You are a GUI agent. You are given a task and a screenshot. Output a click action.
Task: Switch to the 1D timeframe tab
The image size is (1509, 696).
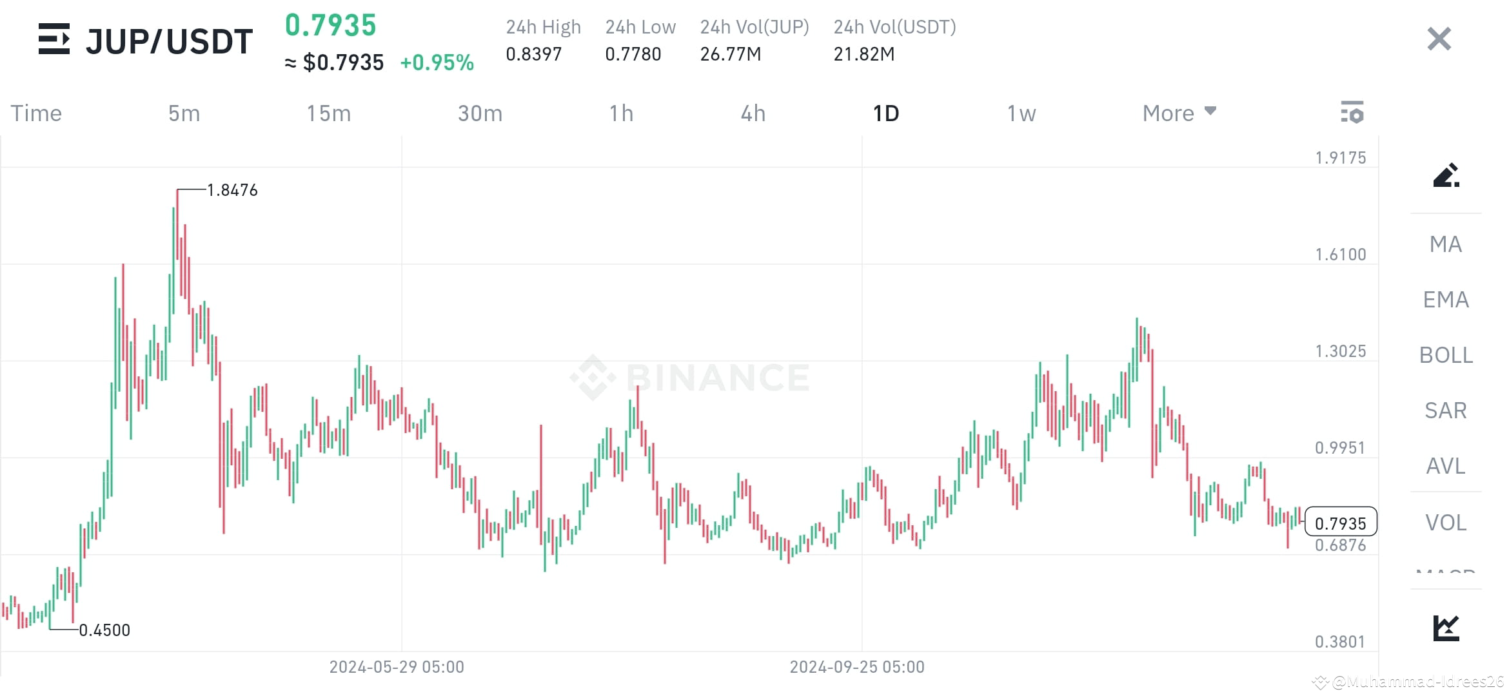(886, 113)
